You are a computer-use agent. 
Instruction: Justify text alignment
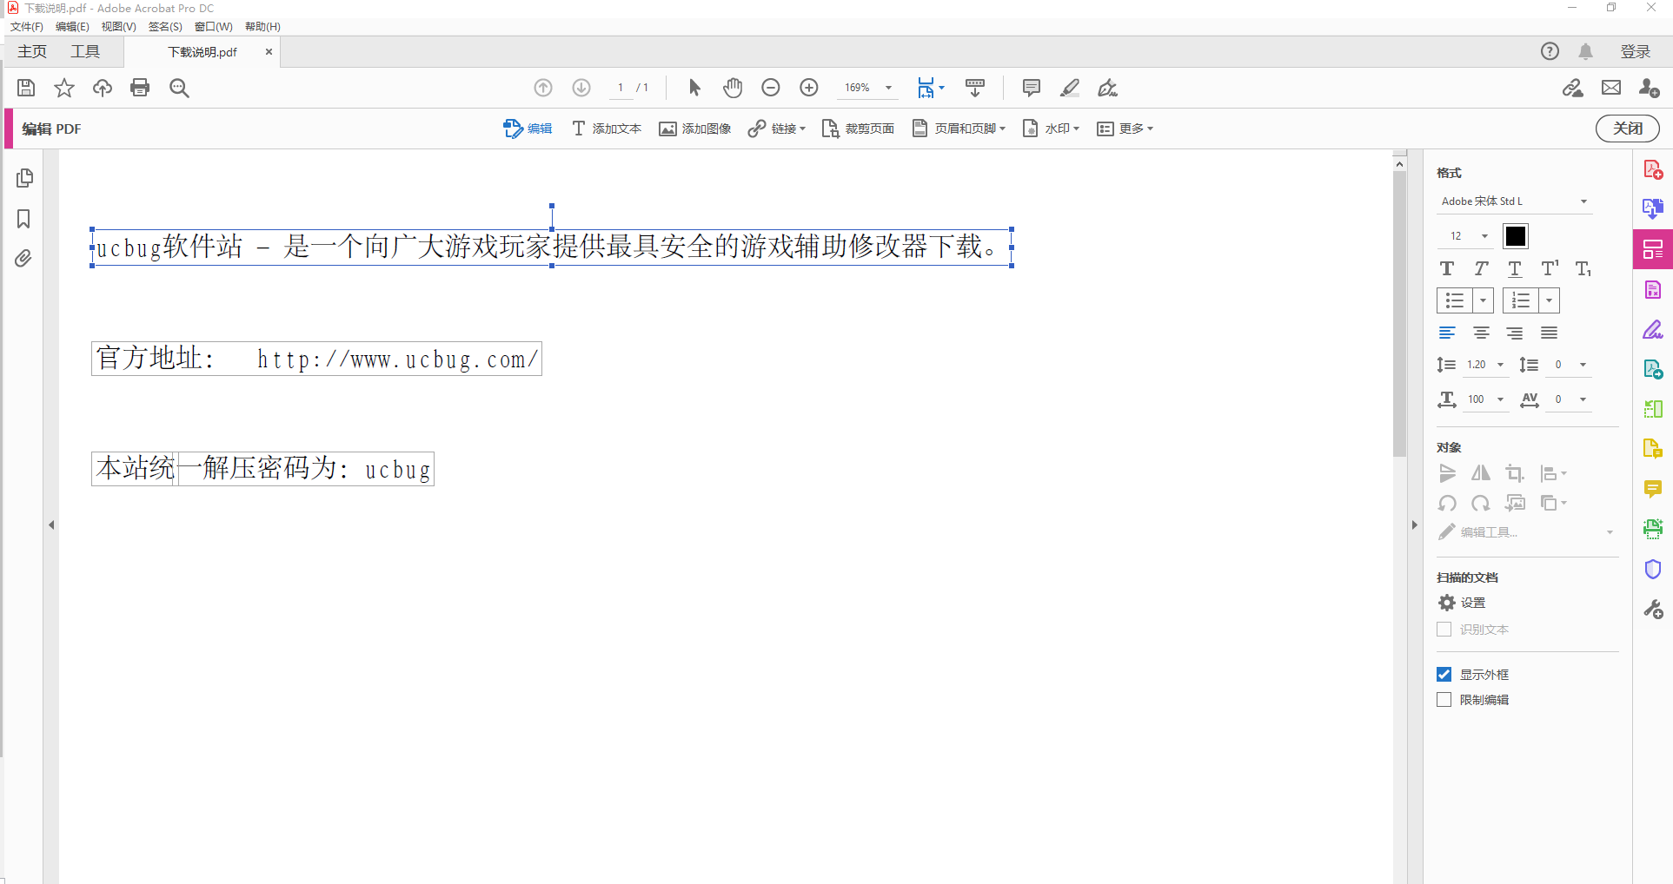[1549, 333]
